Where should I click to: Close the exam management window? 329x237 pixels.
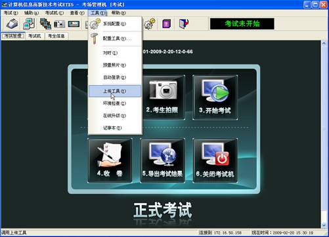(324, 5)
